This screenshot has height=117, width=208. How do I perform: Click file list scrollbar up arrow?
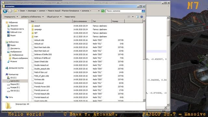click(144, 21)
